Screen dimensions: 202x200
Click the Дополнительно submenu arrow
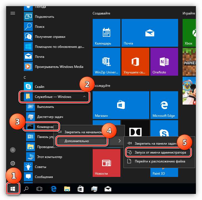tap(120, 141)
